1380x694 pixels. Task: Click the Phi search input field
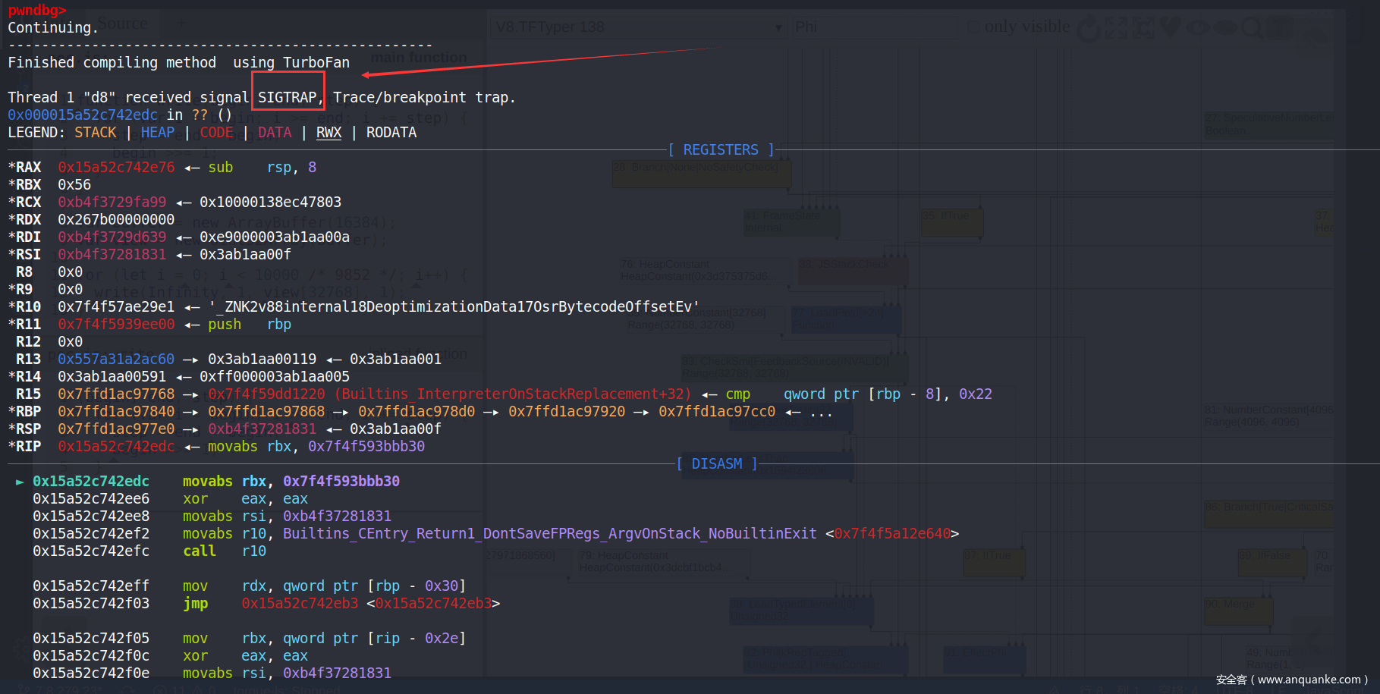pos(872,27)
